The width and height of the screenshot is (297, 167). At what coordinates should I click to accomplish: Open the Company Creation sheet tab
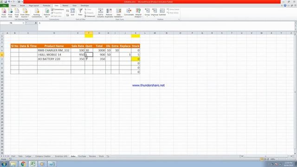(x=43, y=156)
